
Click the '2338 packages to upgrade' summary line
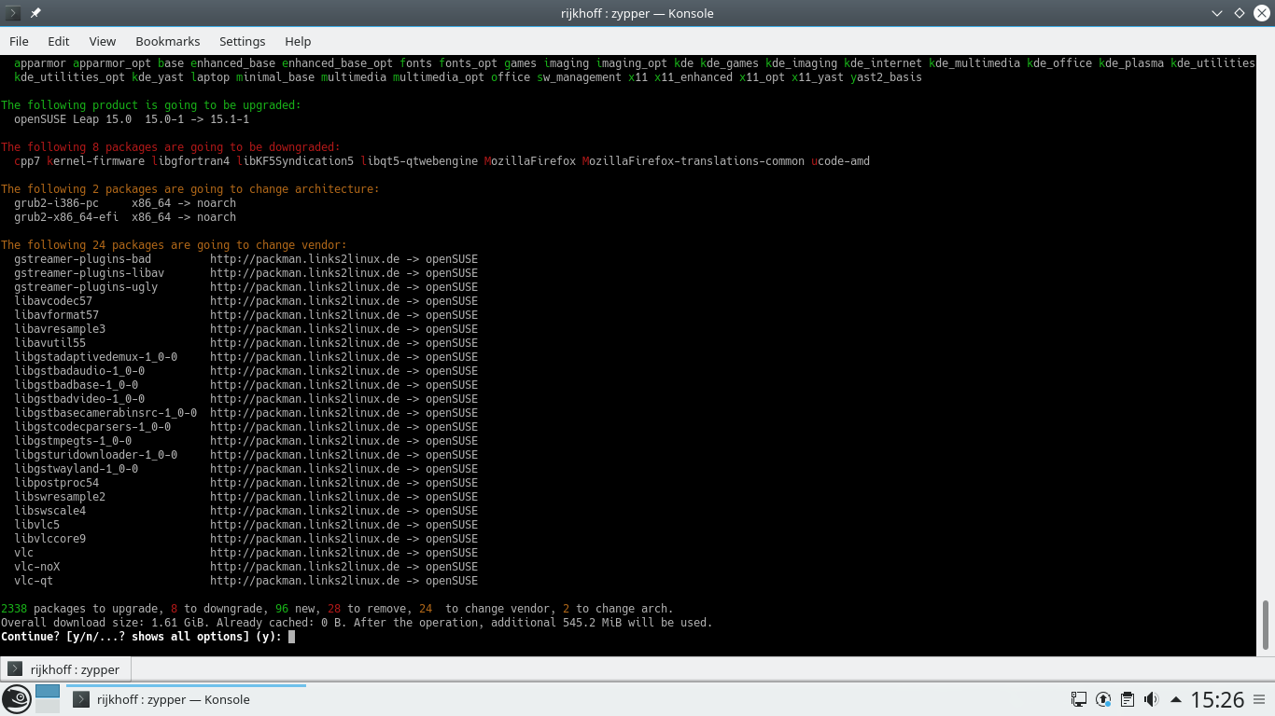[337, 609]
